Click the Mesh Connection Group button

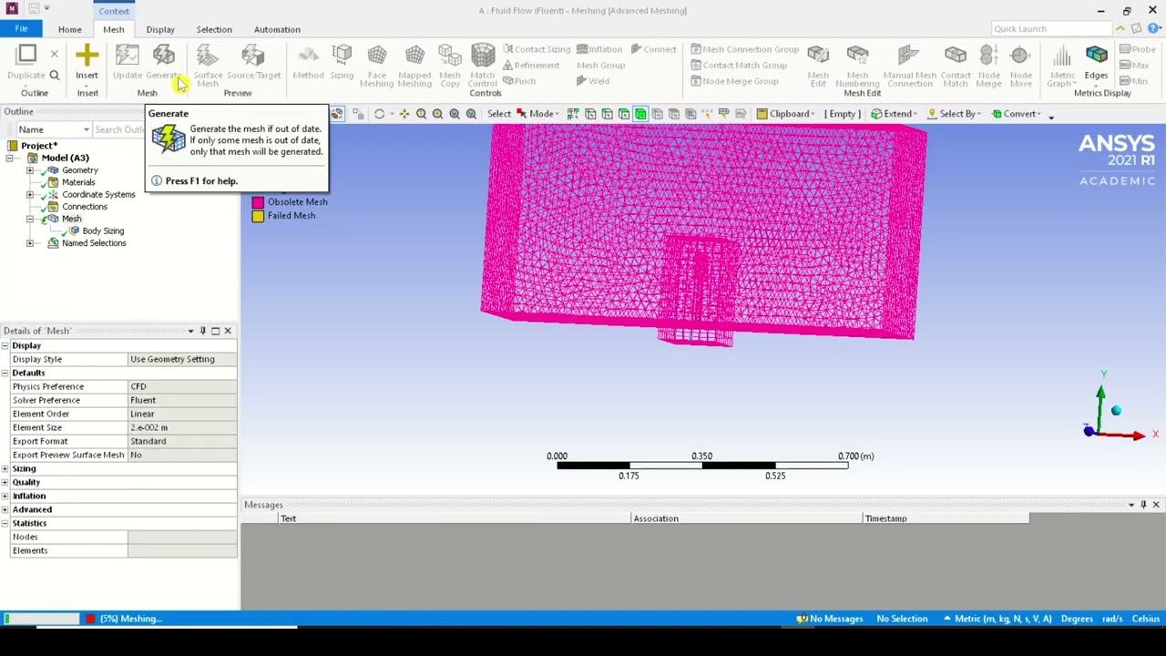[744, 49]
